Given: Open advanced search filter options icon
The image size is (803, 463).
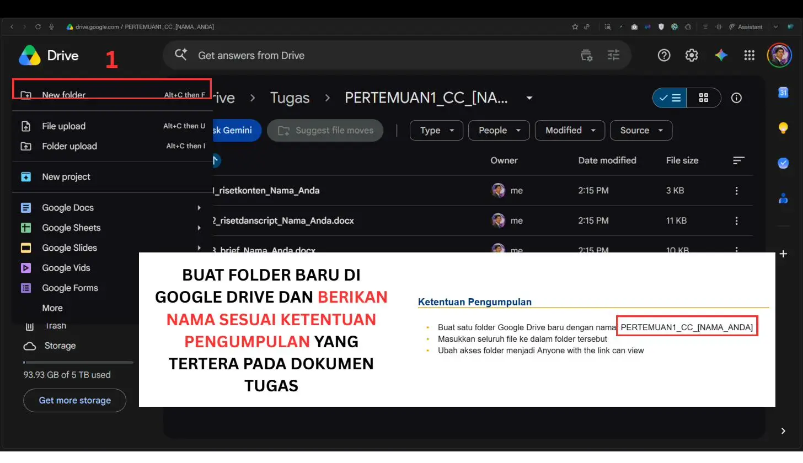Looking at the screenshot, I should click(613, 55).
